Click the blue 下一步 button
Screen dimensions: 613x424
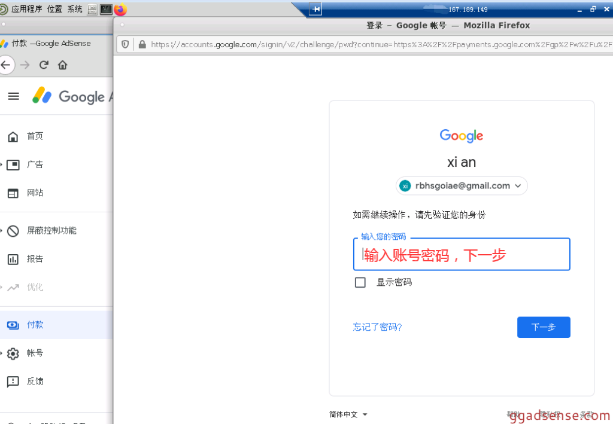tap(544, 327)
